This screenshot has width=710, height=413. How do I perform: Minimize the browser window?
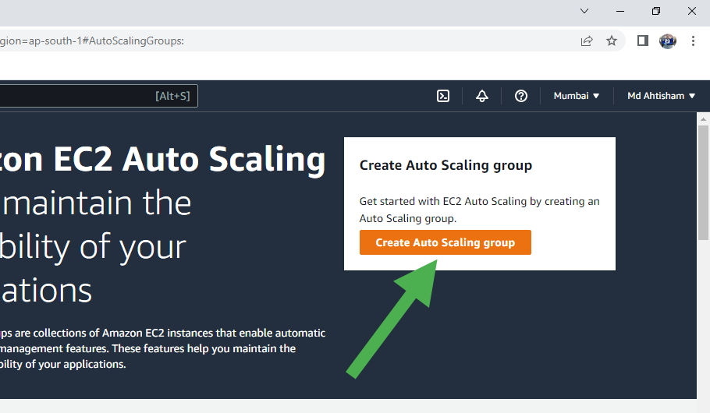click(x=620, y=11)
